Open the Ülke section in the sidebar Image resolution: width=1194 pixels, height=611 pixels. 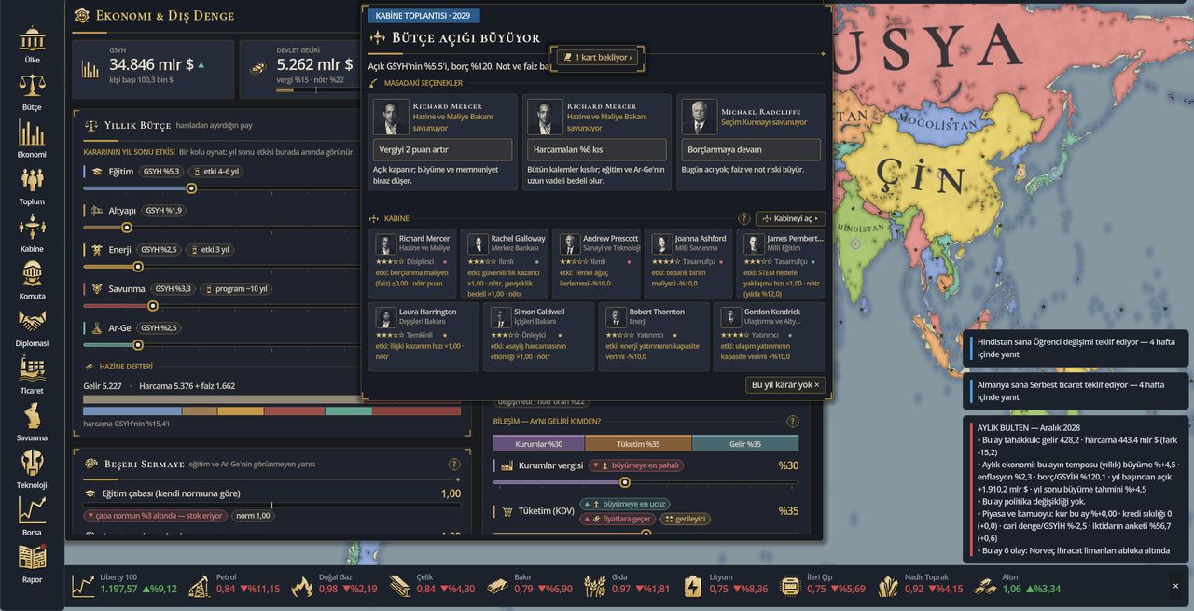32,45
